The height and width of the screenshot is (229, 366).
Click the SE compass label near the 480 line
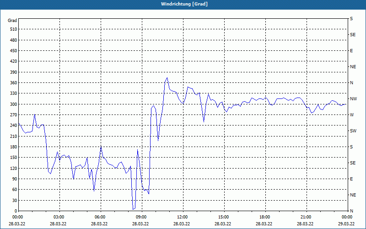coord(353,35)
